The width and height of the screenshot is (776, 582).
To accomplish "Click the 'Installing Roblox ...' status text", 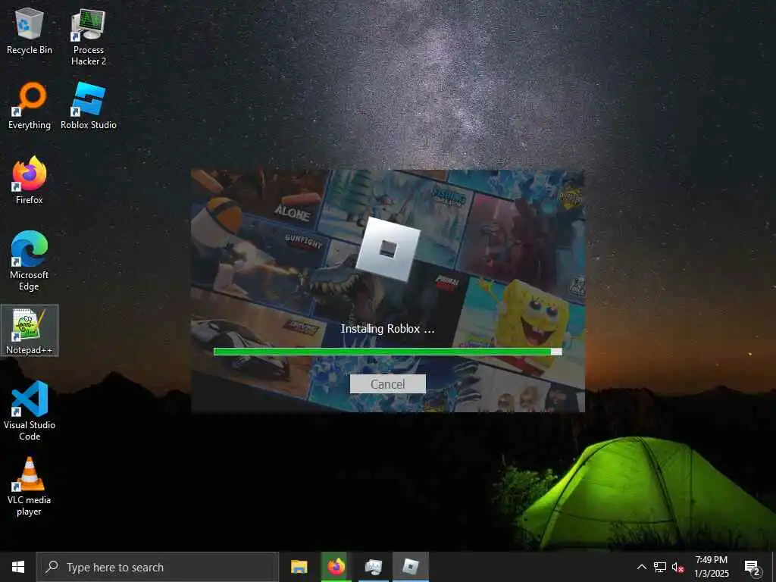I will pos(387,329).
